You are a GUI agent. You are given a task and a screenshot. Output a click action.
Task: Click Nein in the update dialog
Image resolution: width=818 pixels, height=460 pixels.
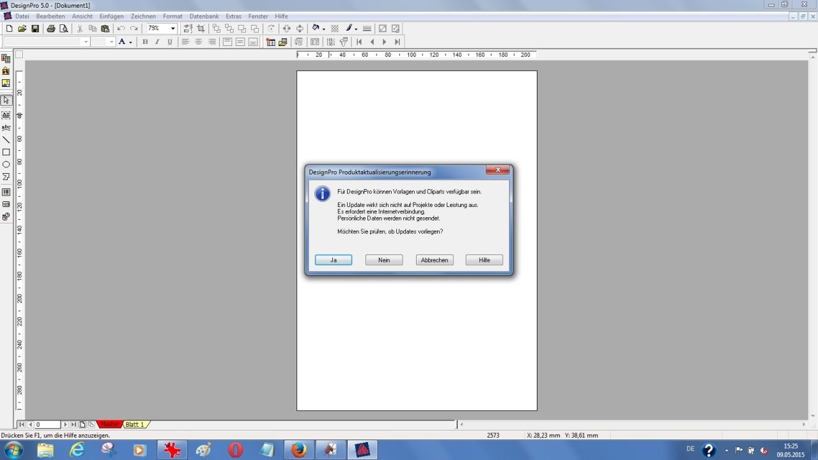(x=384, y=260)
